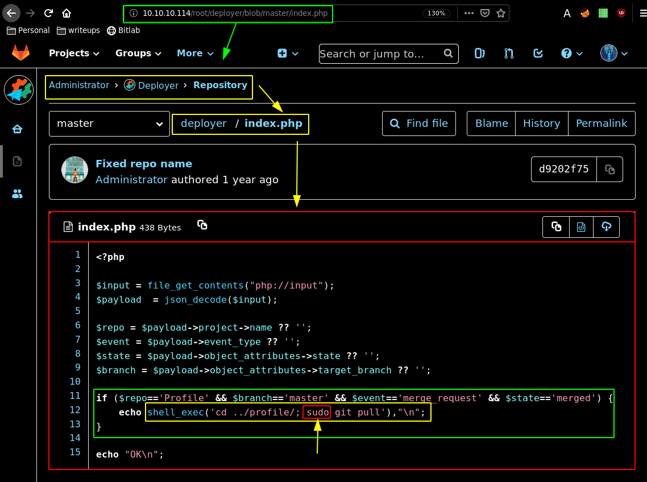Open the writeups bookmarks folder

(x=78, y=30)
